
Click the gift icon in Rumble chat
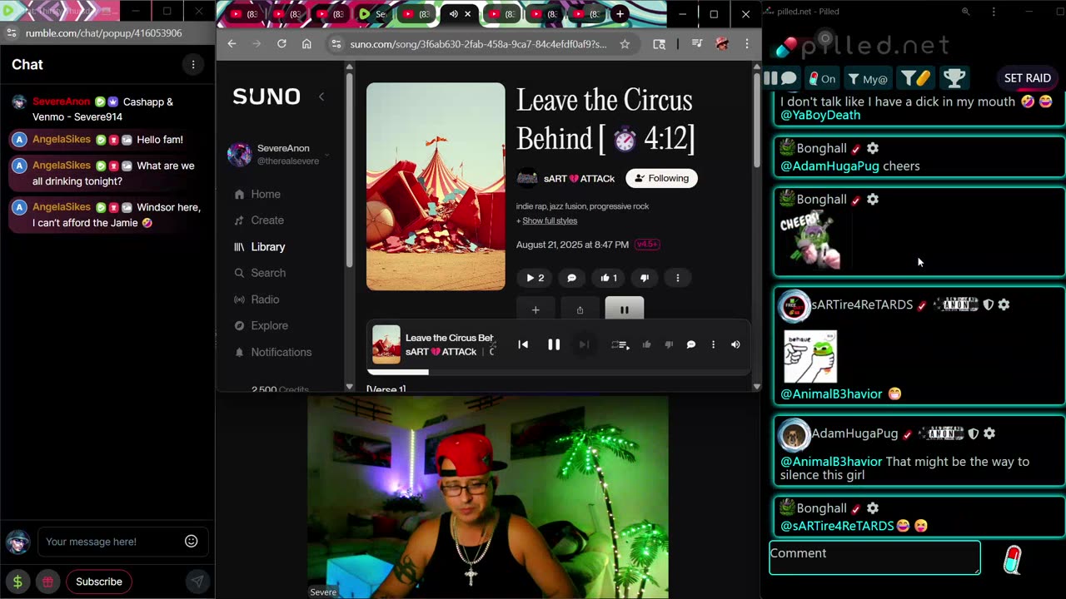coord(47,582)
